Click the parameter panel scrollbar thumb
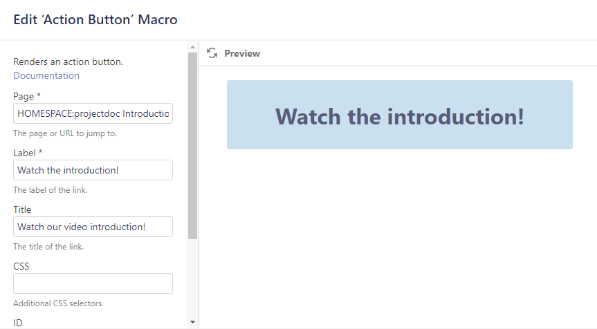 pyautogui.click(x=193, y=145)
